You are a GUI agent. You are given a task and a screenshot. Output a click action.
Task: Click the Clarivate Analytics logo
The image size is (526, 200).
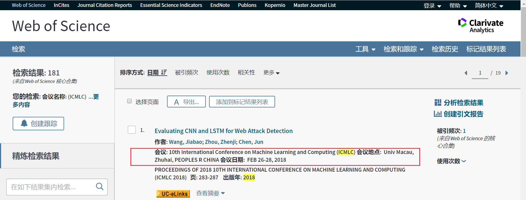tap(480, 26)
